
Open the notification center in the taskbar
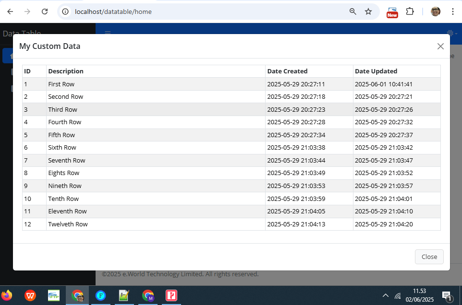coord(447,296)
